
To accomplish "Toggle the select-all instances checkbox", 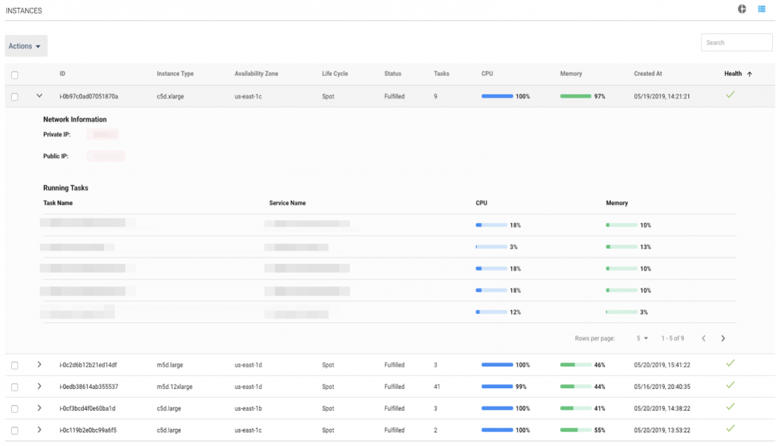I will tap(14, 75).
